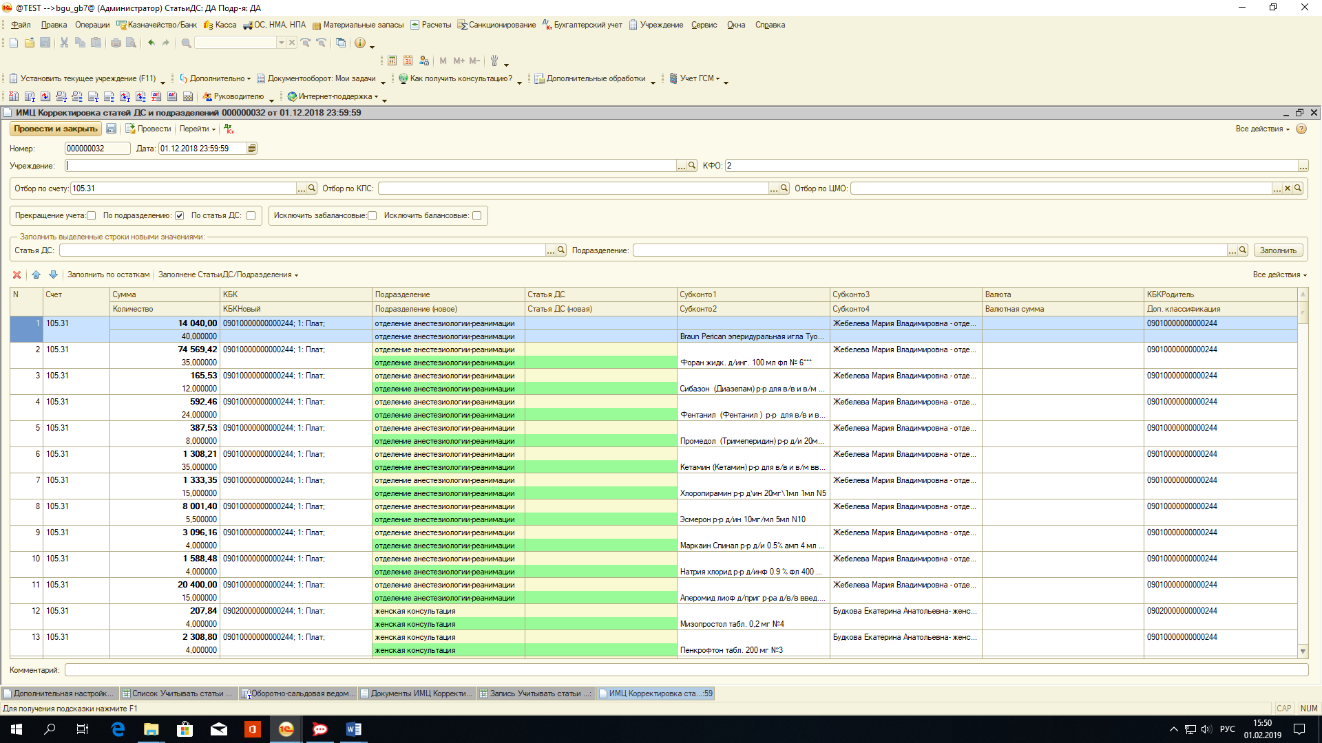Click the Дт/Кт postings icon
This screenshot has height=743, width=1322.
pos(229,129)
